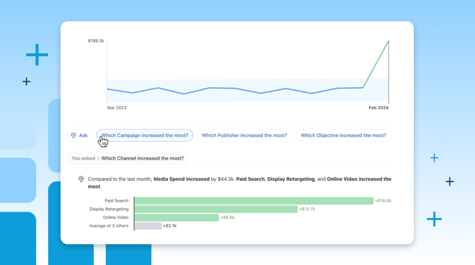Choose "Which Objective increased the most?" suggestion
The width and height of the screenshot is (475, 265).
[343, 135]
